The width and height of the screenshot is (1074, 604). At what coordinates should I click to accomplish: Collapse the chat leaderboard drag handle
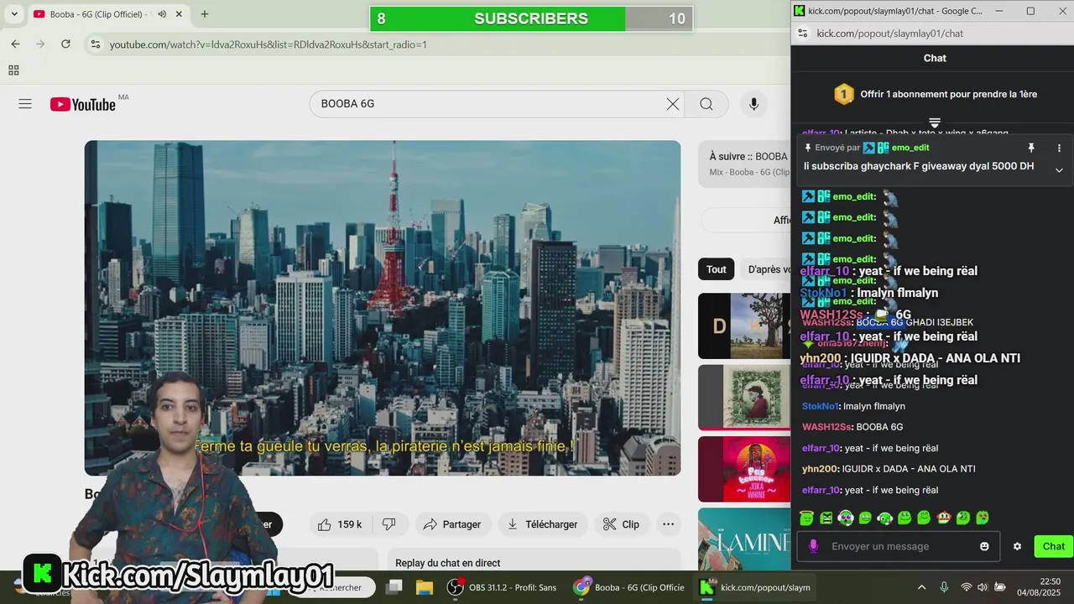tap(935, 122)
